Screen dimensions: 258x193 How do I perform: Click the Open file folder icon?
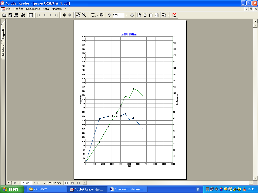click(4, 15)
